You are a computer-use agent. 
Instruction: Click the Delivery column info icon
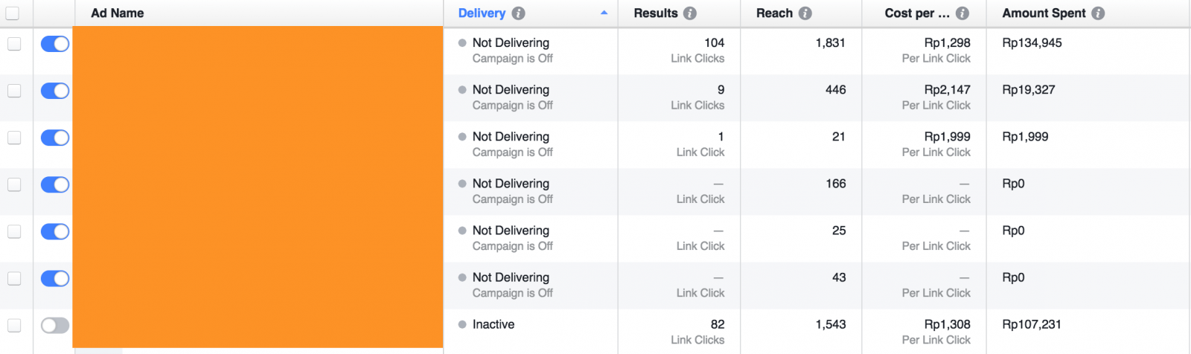[519, 13]
